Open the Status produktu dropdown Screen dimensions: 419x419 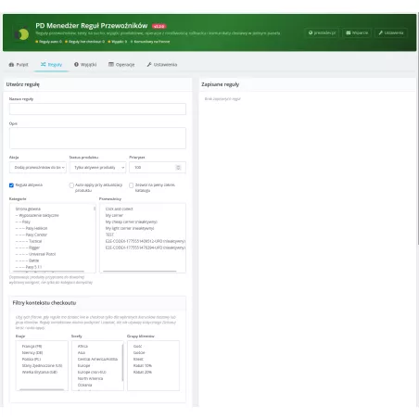[x=97, y=168]
